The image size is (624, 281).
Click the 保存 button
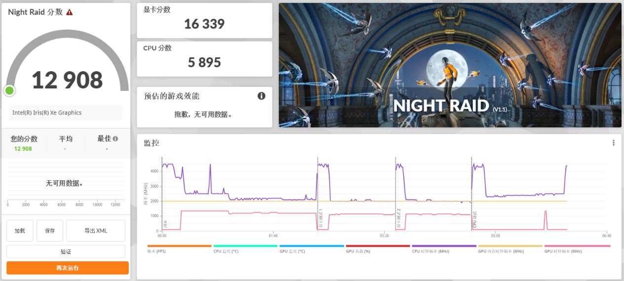click(50, 231)
